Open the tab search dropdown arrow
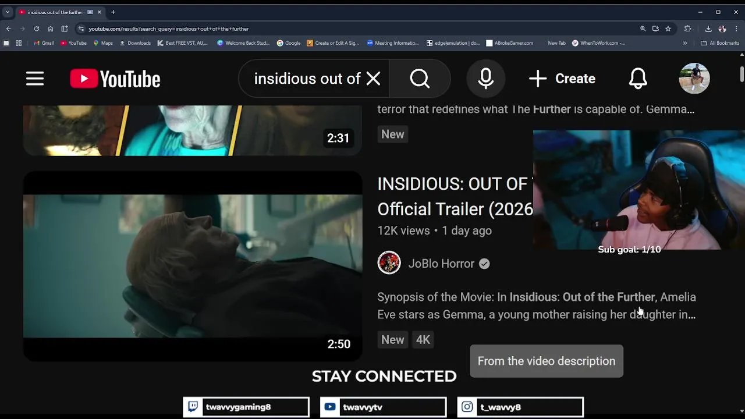This screenshot has width=745, height=419. (x=8, y=12)
